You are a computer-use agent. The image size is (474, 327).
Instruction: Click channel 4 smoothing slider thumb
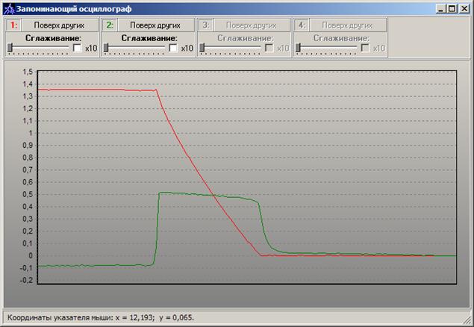(x=298, y=47)
